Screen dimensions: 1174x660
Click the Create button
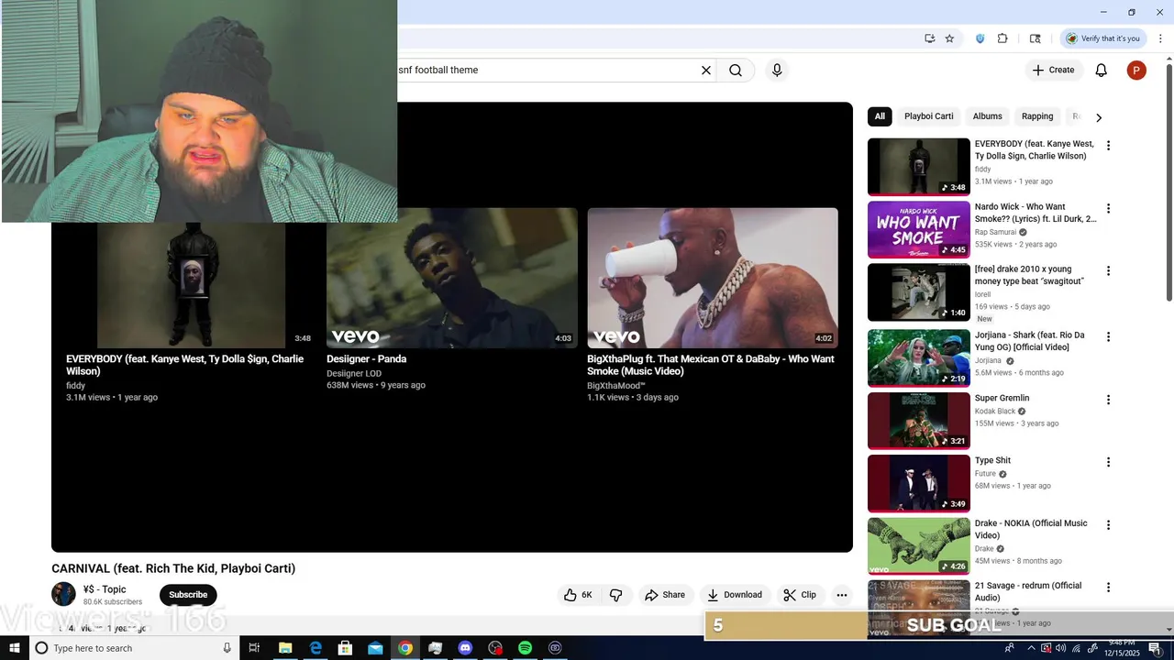point(1053,70)
